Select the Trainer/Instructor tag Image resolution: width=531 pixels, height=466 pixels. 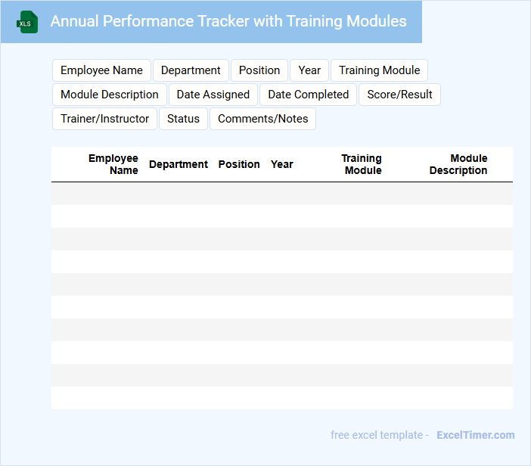(x=105, y=119)
